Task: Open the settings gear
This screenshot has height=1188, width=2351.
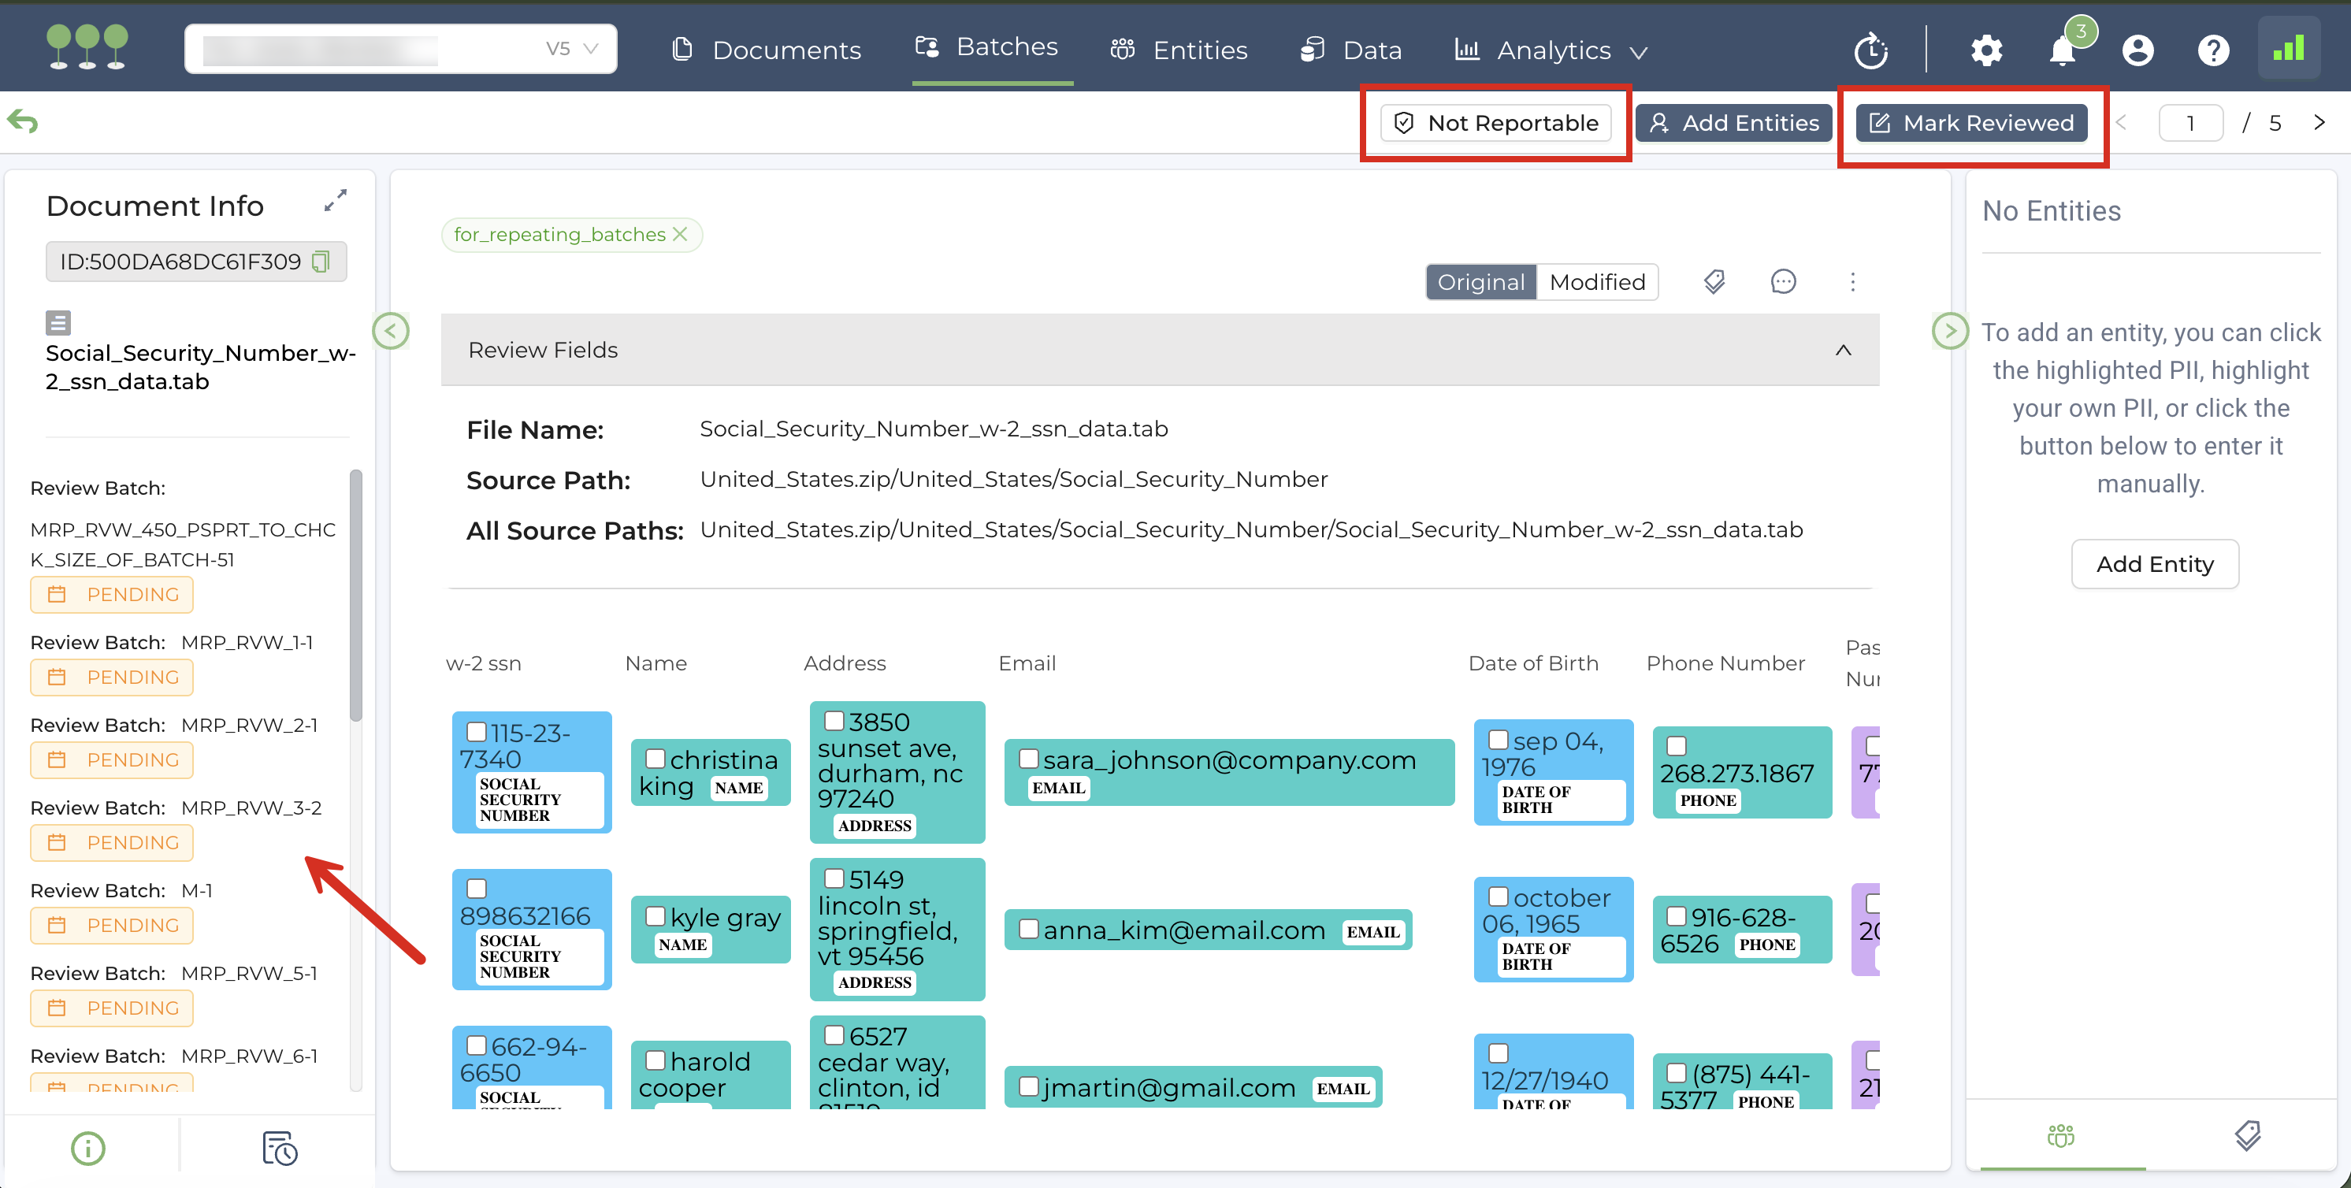Action: [1986, 50]
